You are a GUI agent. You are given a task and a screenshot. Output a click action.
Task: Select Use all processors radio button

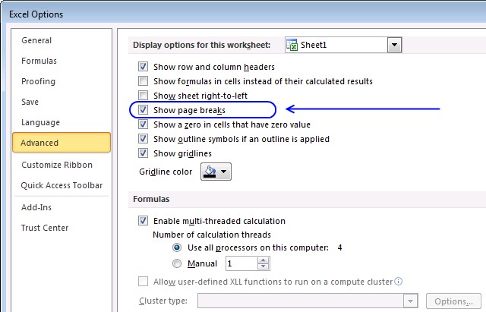point(177,247)
